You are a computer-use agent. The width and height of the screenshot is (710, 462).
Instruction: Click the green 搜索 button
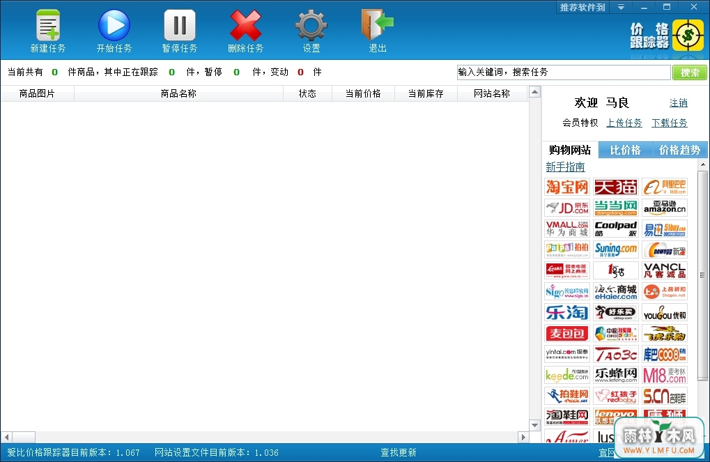click(x=690, y=72)
